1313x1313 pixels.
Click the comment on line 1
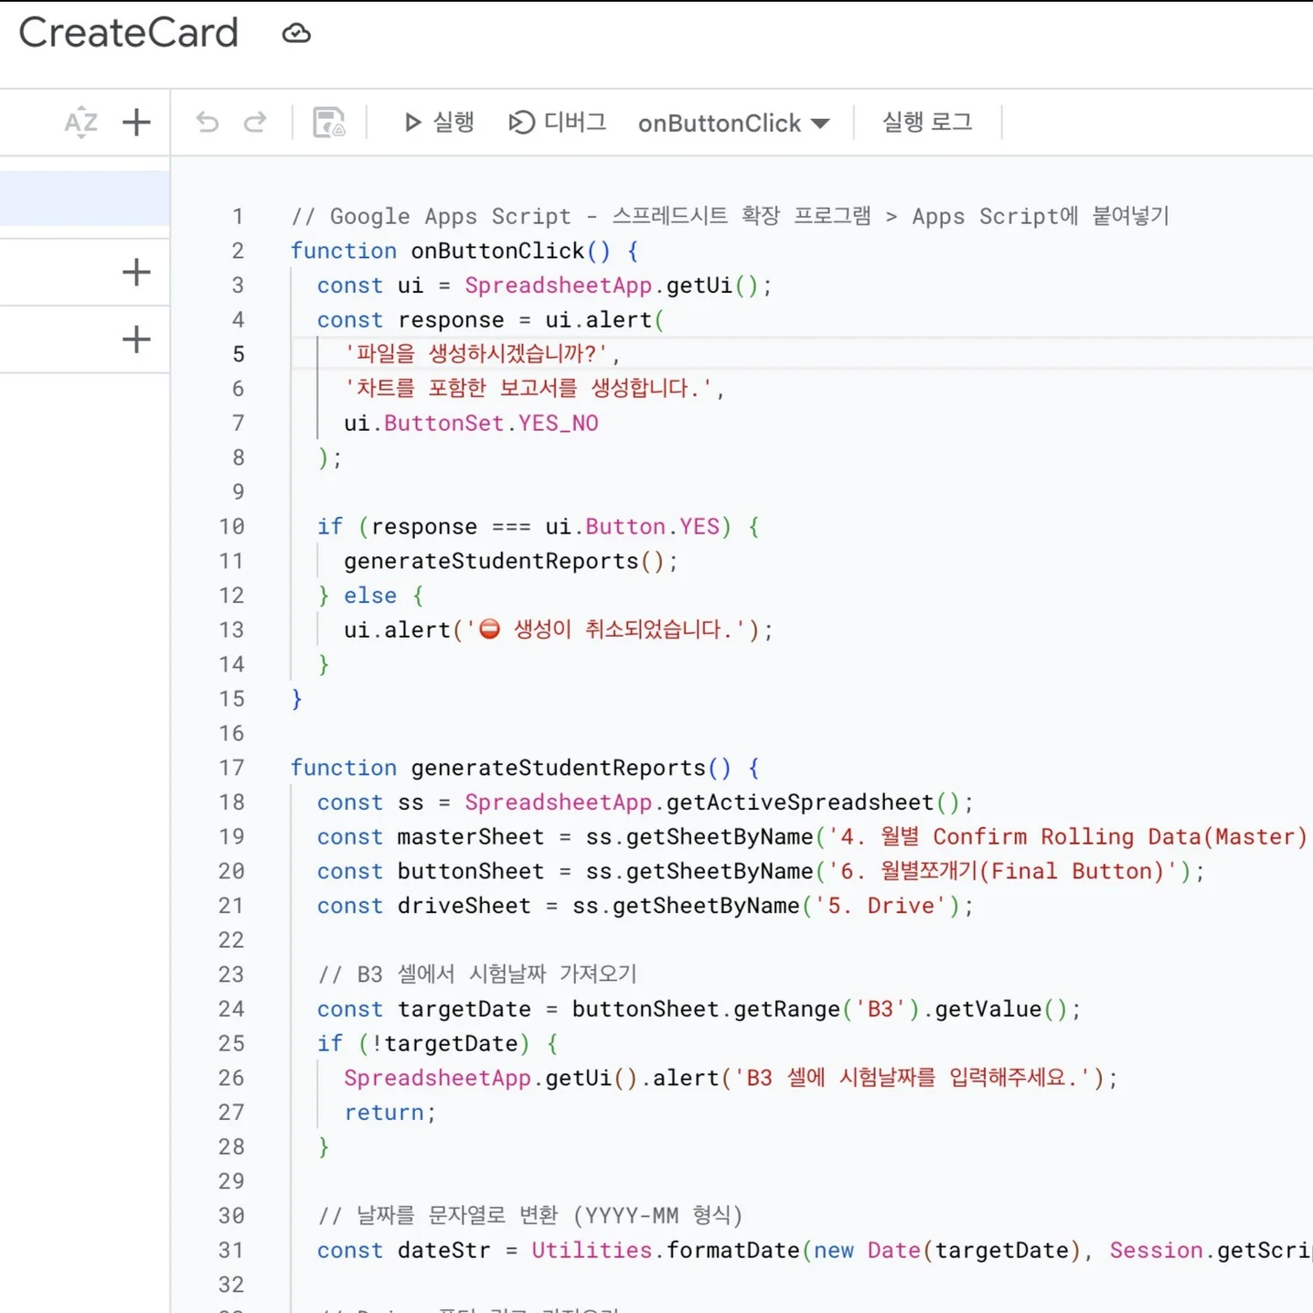tap(730, 217)
